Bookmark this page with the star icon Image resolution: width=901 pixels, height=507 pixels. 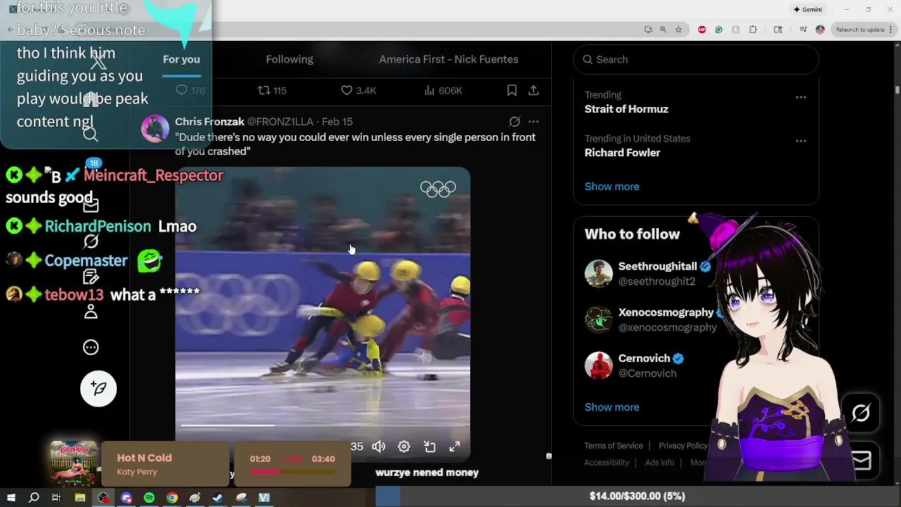pos(679,30)
